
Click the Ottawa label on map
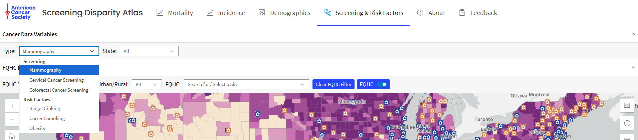coord(518,96)
